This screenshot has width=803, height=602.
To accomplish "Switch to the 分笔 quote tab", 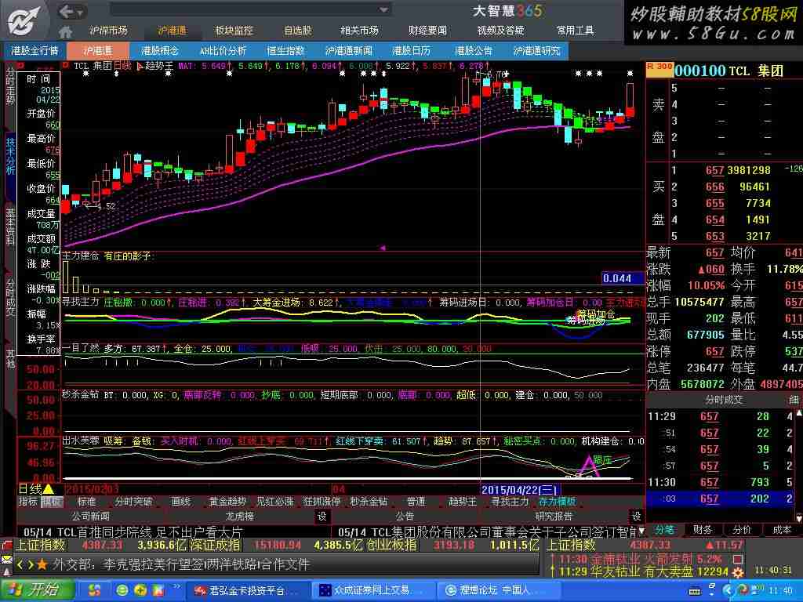I will click(665, 531).
